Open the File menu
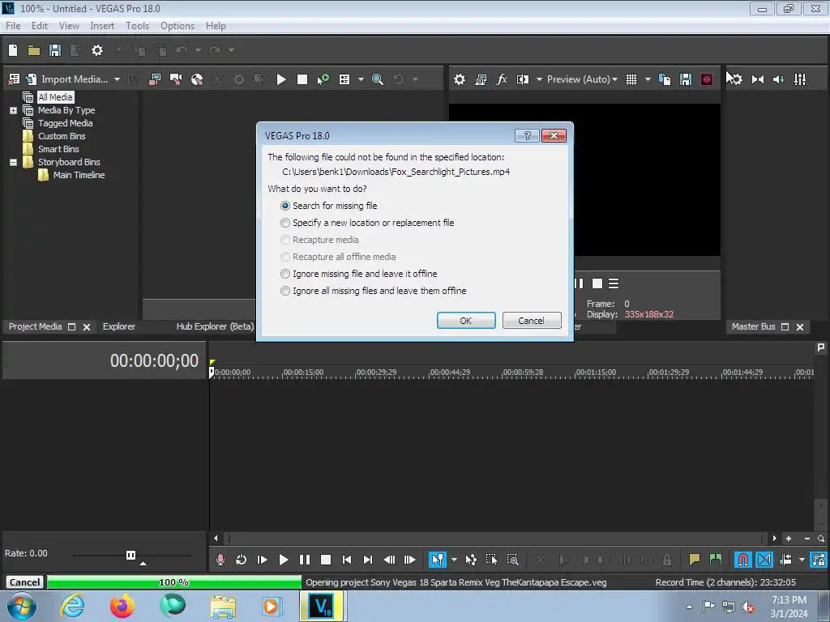The height and width of the screenshot is (622, 830). (x=13, y=26)
